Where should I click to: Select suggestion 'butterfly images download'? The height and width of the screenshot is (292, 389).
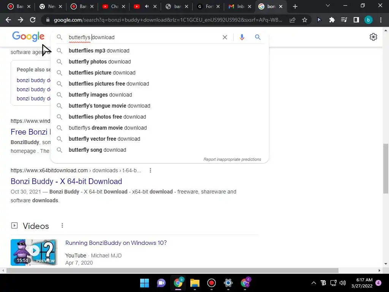160,95
